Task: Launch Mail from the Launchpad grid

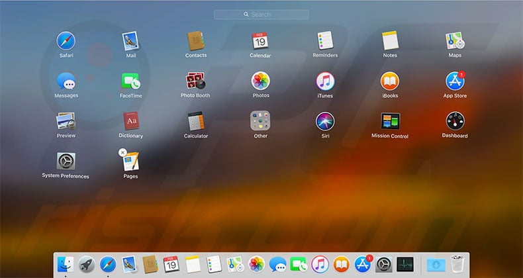Action: 130,41
